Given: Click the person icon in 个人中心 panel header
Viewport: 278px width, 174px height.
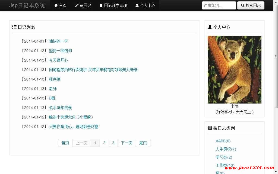Looking at the screenshot, I should click(210, 27).
